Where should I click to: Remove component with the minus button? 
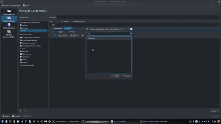25,111
